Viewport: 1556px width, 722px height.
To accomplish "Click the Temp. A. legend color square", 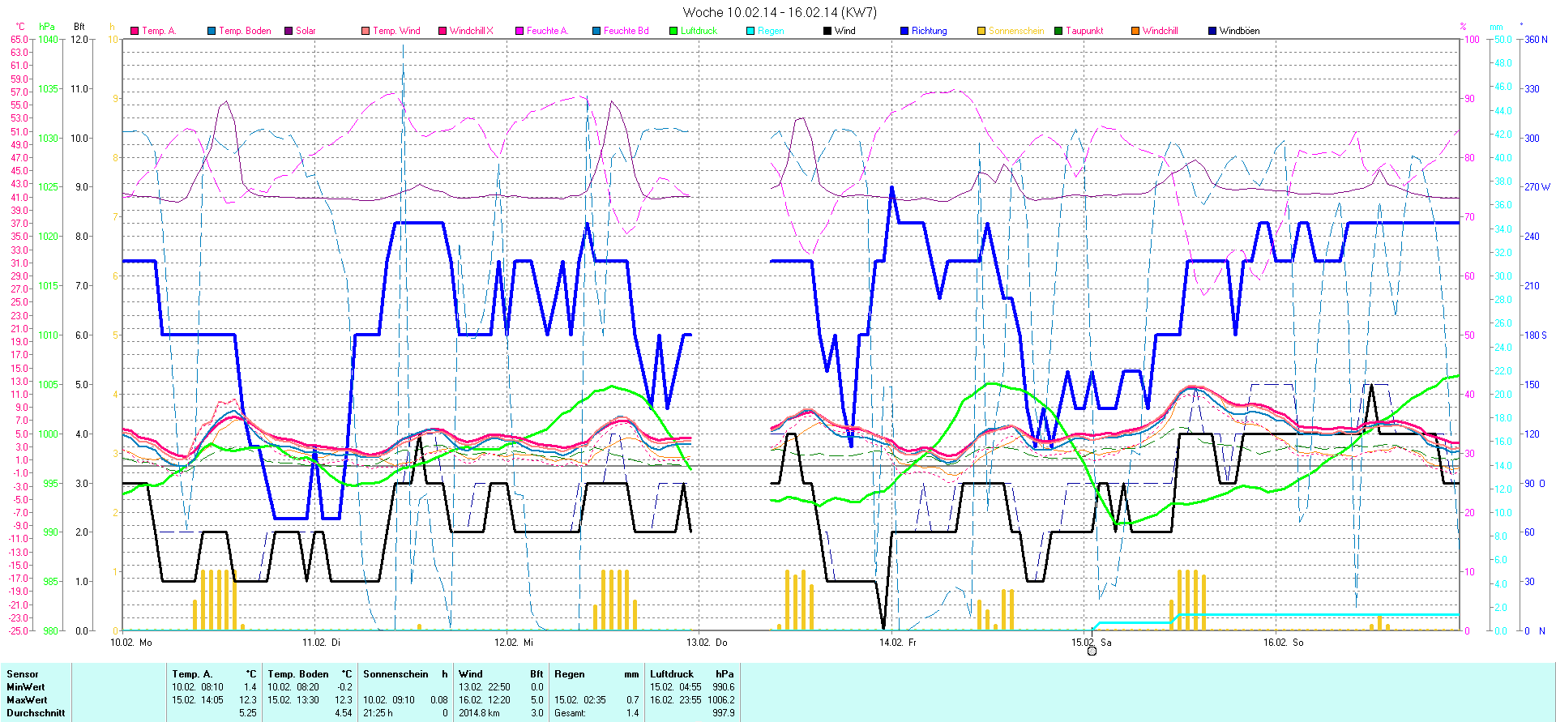I will pyautogui.click(x=135, y=31).
